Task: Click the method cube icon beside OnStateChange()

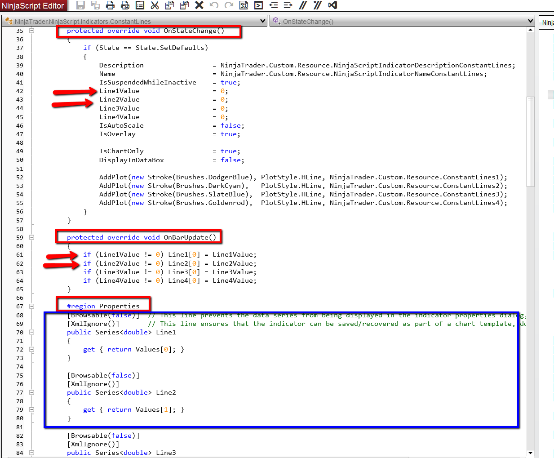Action: point(276,21)
